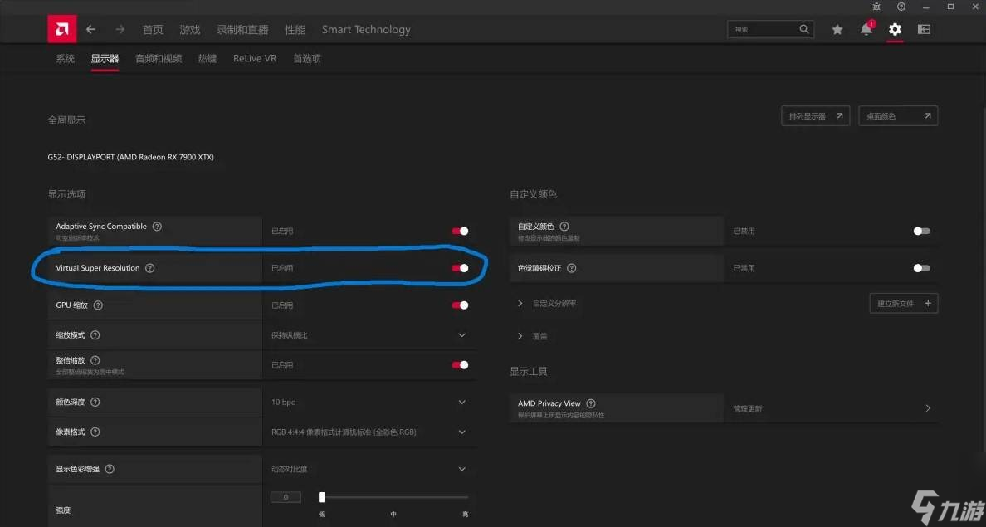Enable 色觉障碍校正 switch

click(921, 268)
